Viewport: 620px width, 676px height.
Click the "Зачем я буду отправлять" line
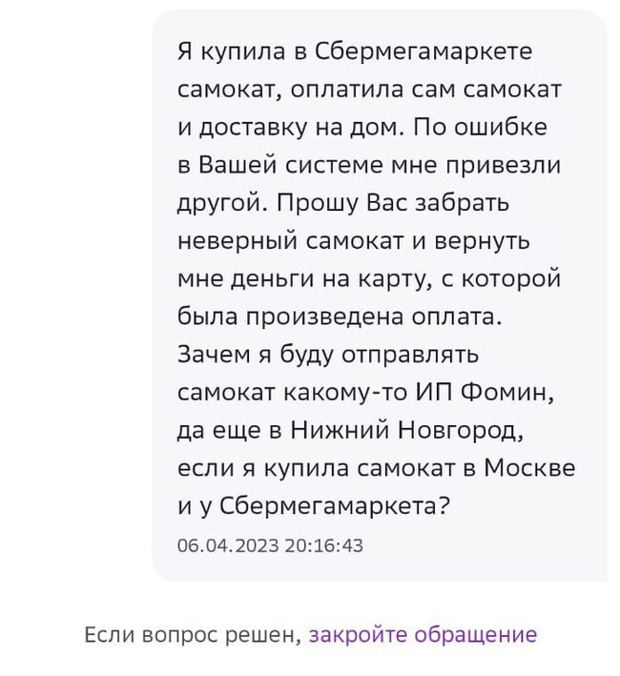pyautogui.click(x=328, y=355)
